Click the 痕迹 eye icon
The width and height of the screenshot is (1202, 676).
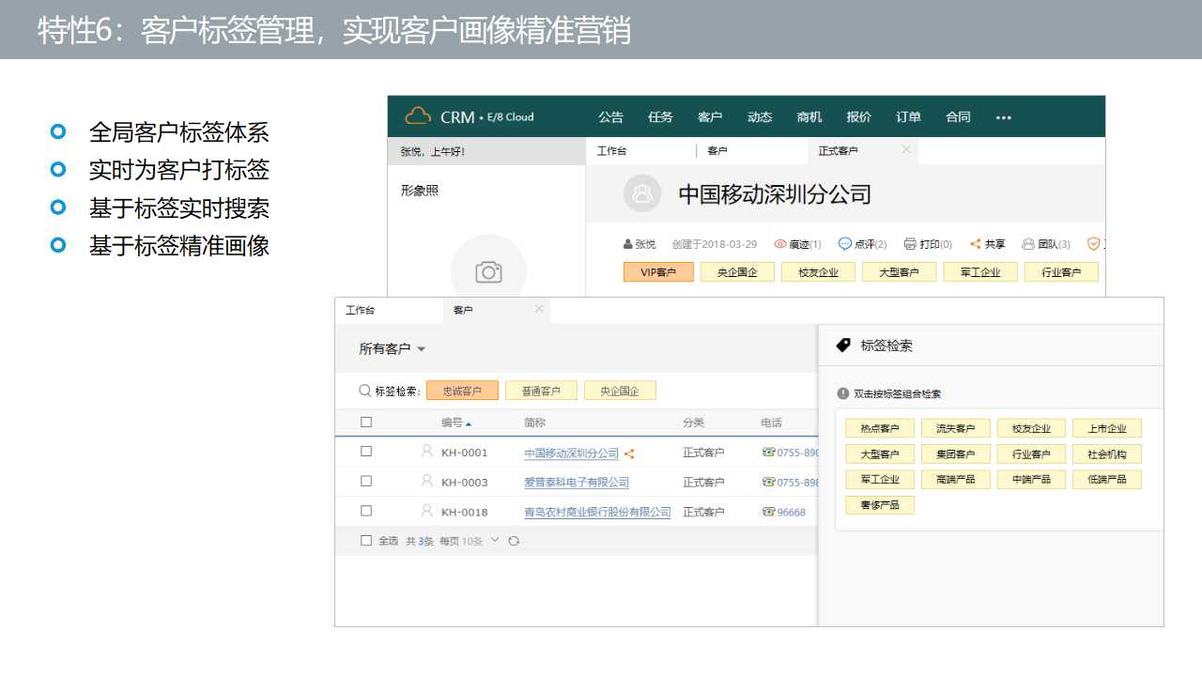coord(780,244)
